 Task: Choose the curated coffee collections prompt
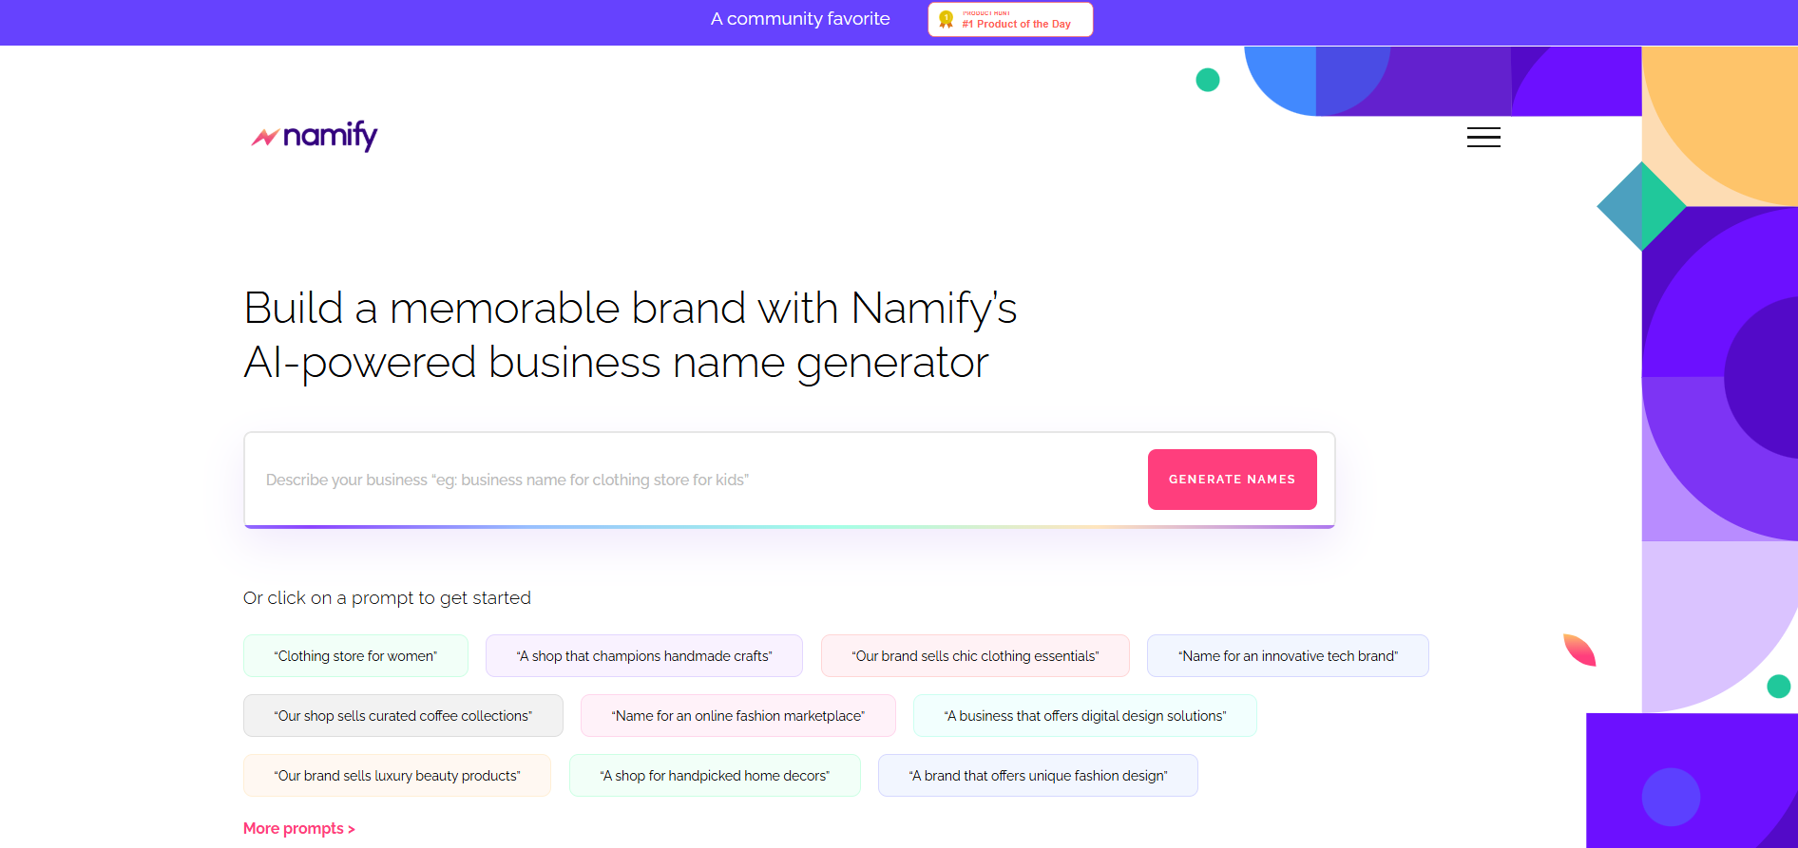(403, 716)
